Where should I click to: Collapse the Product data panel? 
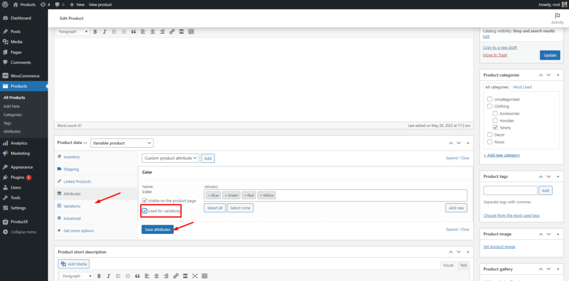click(x=468, y=143)
